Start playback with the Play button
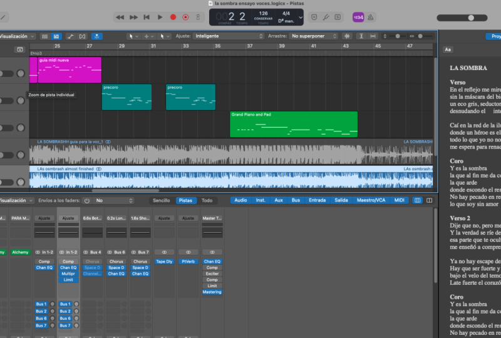 tap(160, 18)
